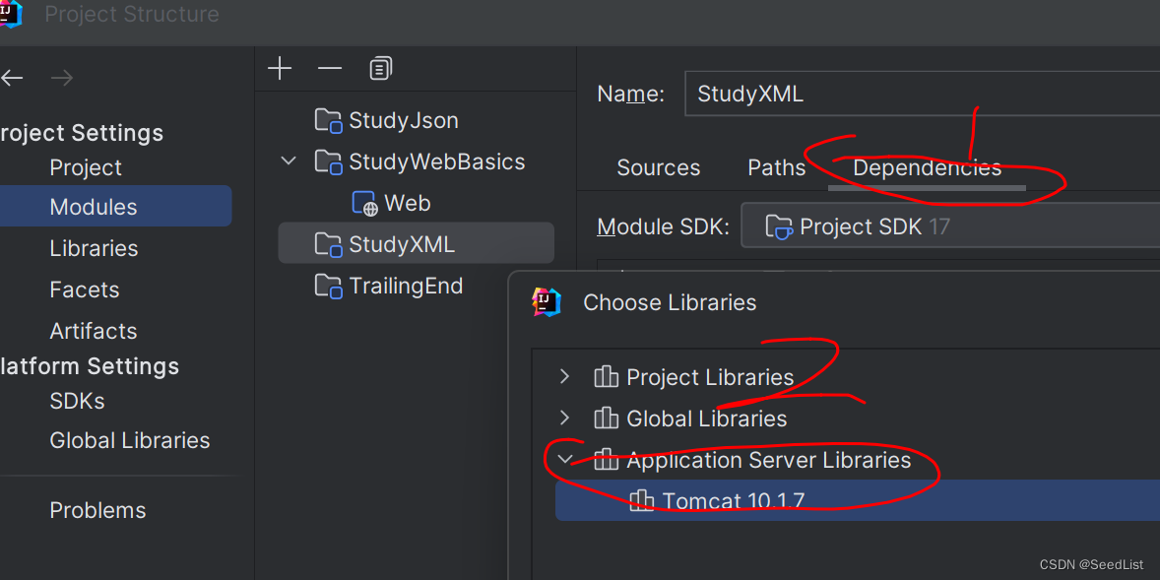Image resolution: width=1160 pixels, height=580 pixels.
Task: Select the StudyXML module
Action: [x=416, y=243]
